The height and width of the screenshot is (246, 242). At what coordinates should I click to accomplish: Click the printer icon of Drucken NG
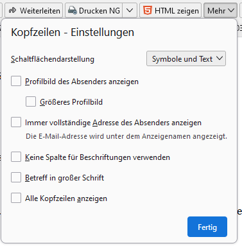(x=73, y=10)
